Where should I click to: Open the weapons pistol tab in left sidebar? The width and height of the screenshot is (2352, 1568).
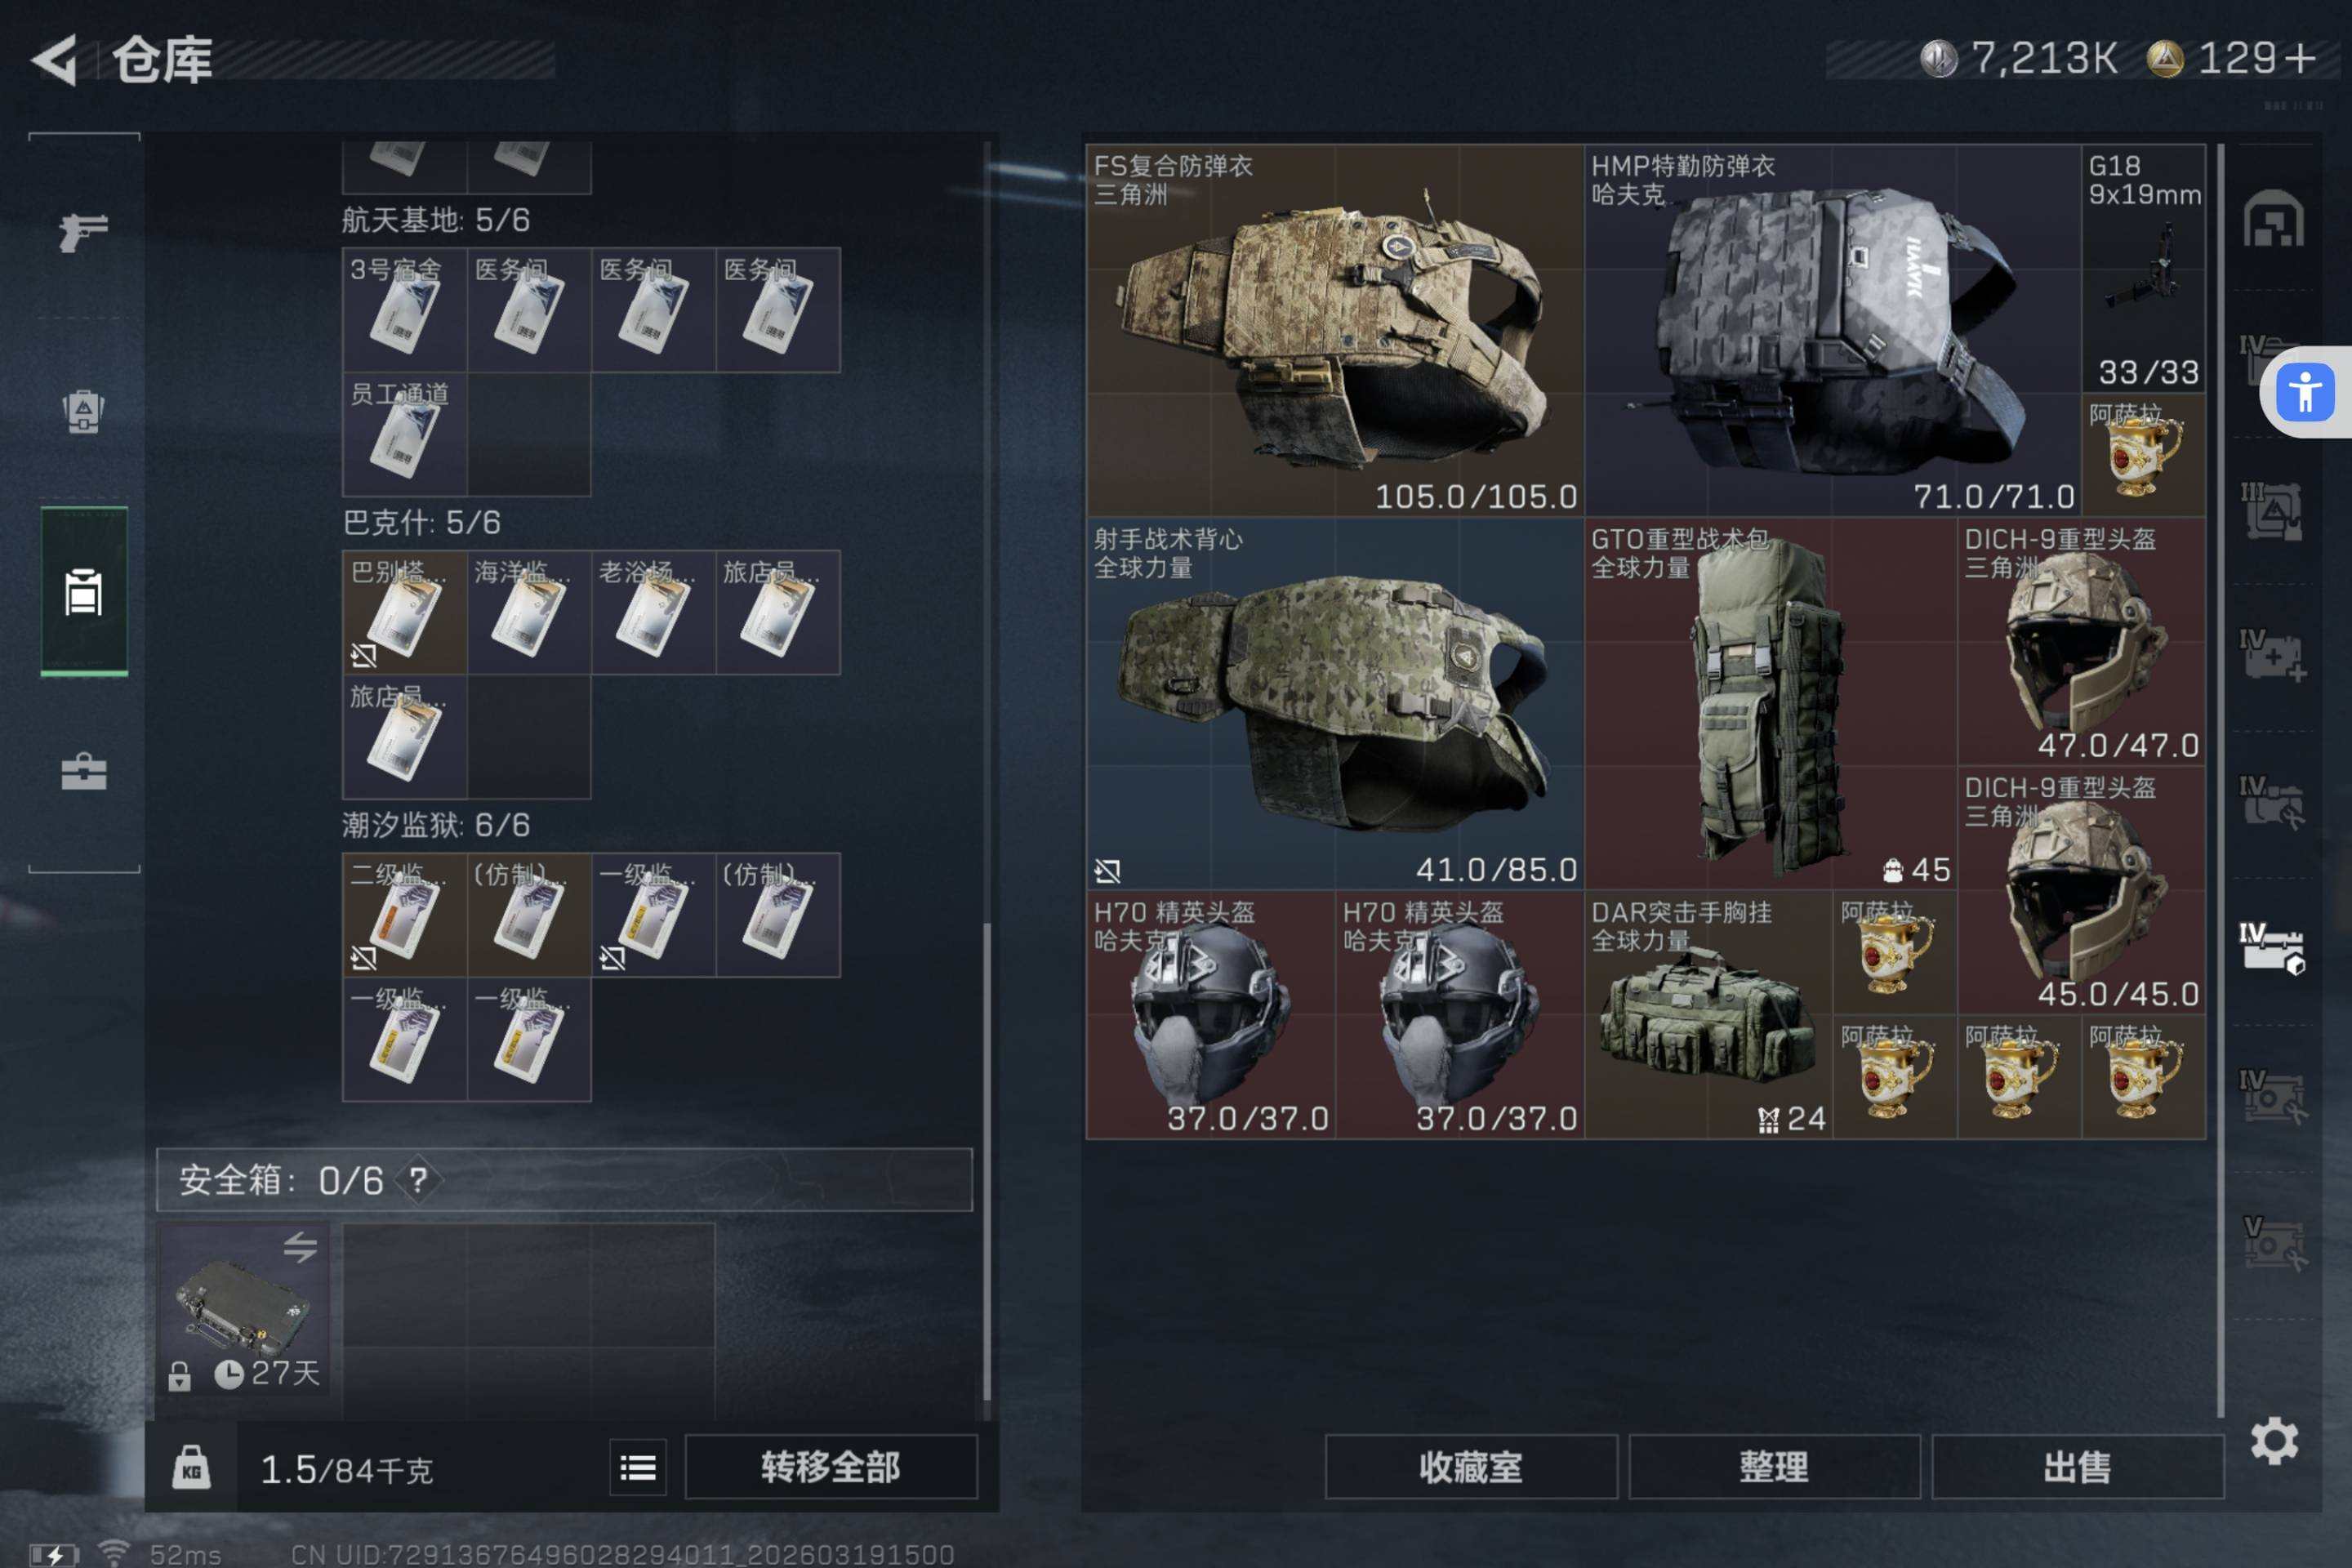(83, 232)
